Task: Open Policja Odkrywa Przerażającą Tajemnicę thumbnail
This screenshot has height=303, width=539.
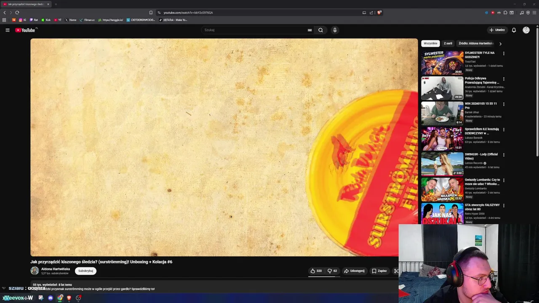Action: pyautogui.click(x=442, y=88)
